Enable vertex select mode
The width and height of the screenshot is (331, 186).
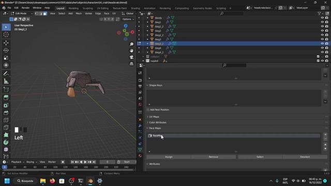(x=37, y=13)
